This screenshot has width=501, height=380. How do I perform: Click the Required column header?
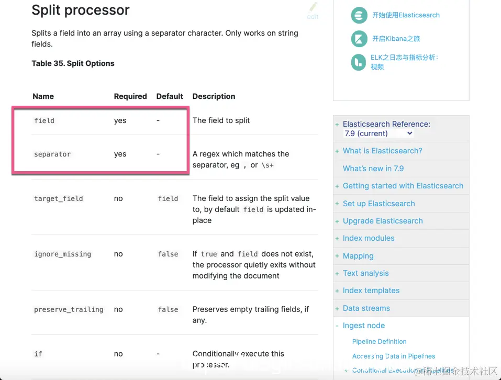130,96
